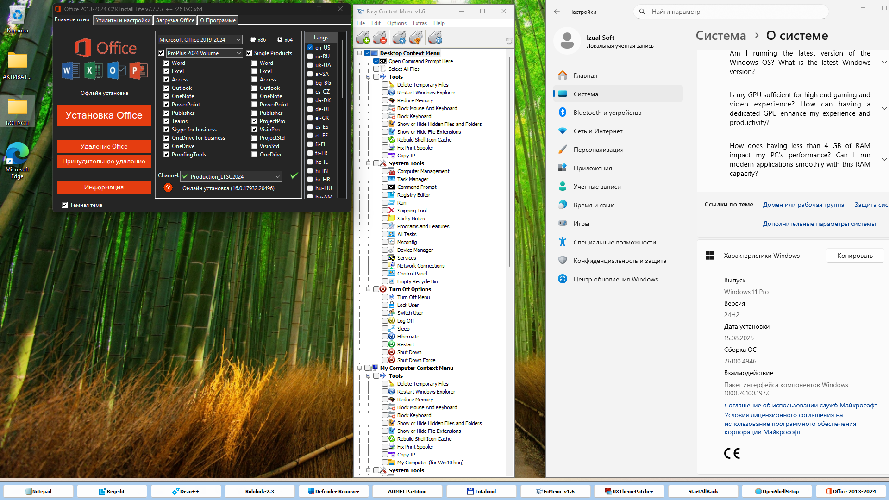
Task: Click the mouse-with-broom context menu cleaner icon
Action: point(416,37)
